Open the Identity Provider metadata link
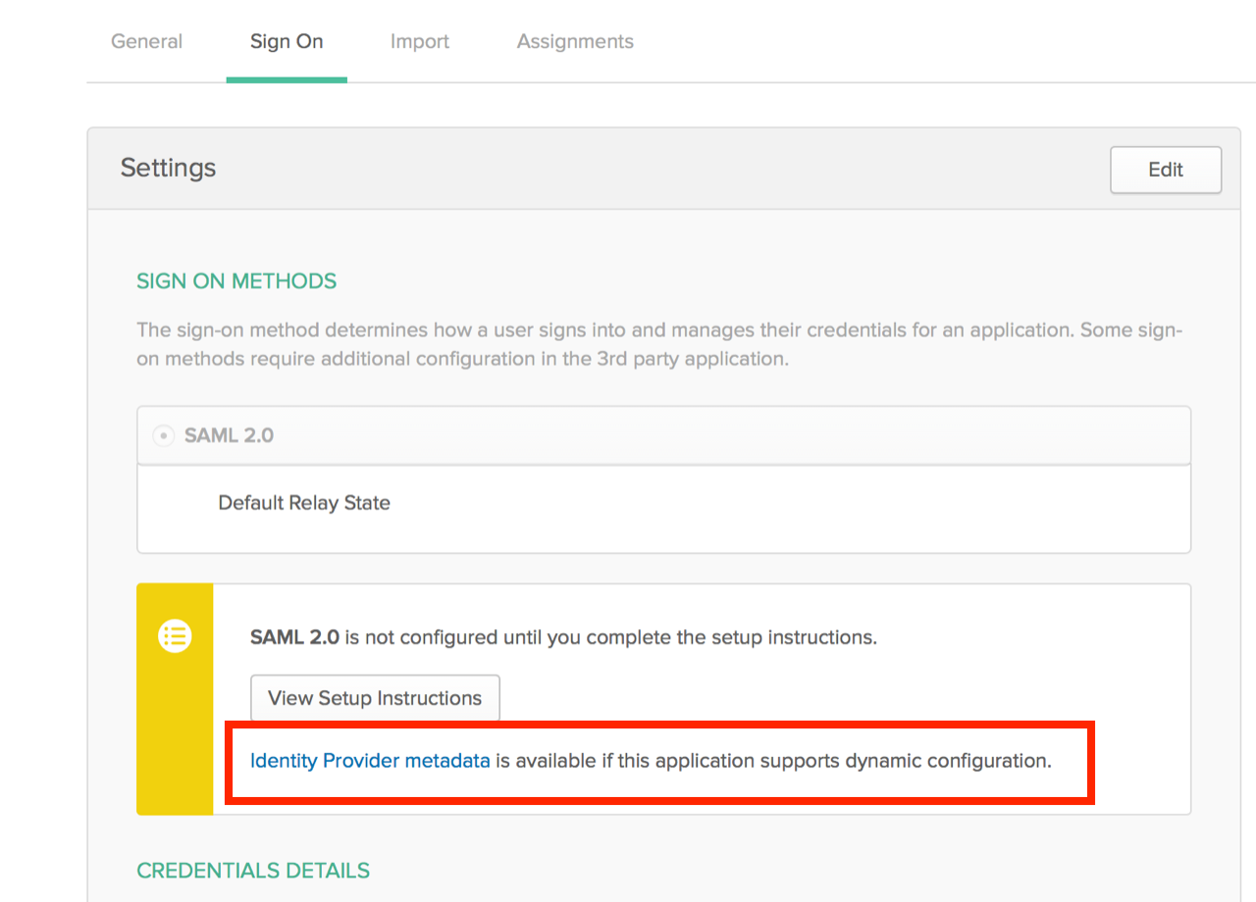This screenshot has height=902, width=1256. 370,761
